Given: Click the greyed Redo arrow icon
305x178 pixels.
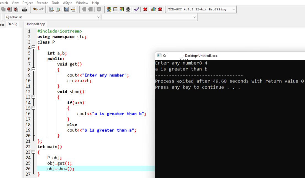Looking at the screenshot, I should [41, 9].
